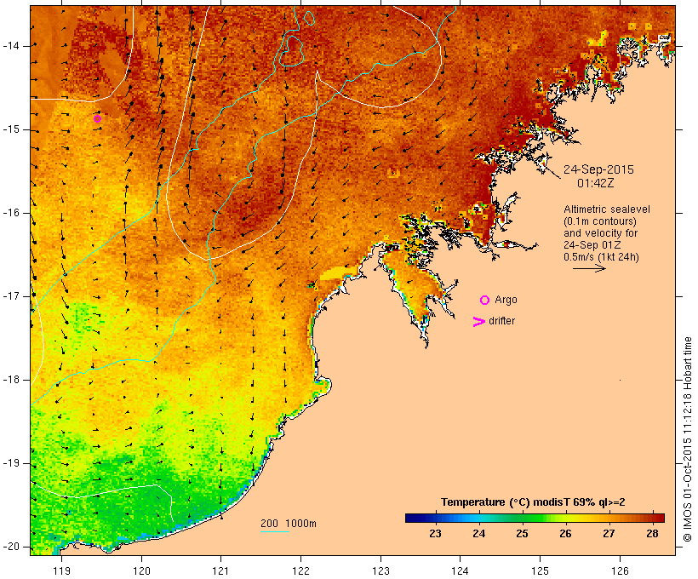Screen dimensions: 698x579
Task: Click the colorbar value 24
Action: (478, 534)
